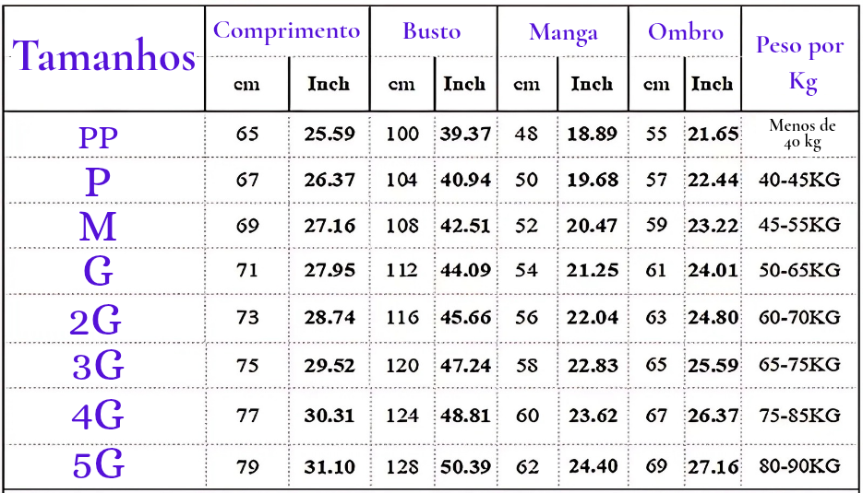Viewport: 863px width, 493px height.
Task: Click the Tamanhos header cell
Action: click(x=104, y=56)
